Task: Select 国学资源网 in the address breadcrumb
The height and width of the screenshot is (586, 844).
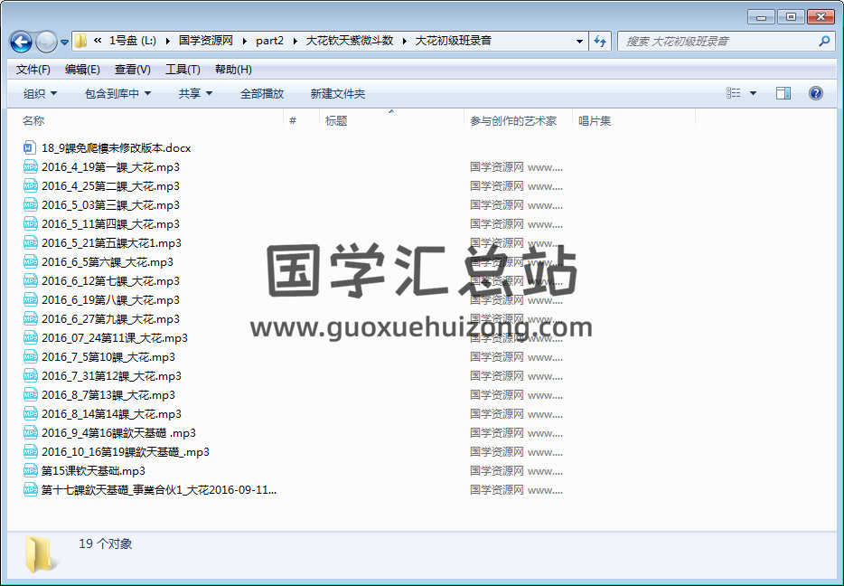Action: [x=206, y=41]
